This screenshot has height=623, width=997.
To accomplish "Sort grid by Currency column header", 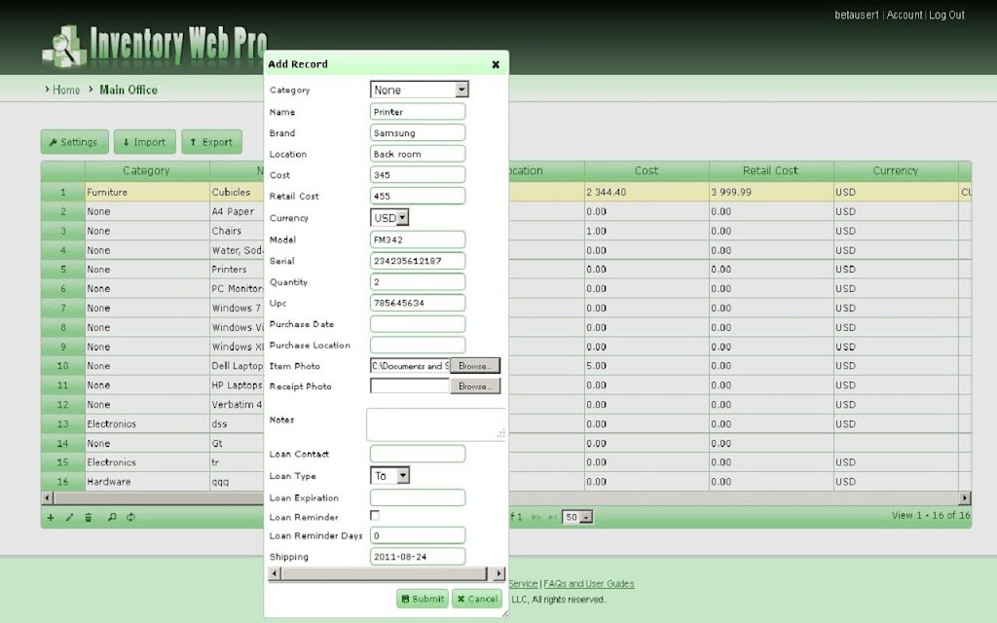I will 896,170.
